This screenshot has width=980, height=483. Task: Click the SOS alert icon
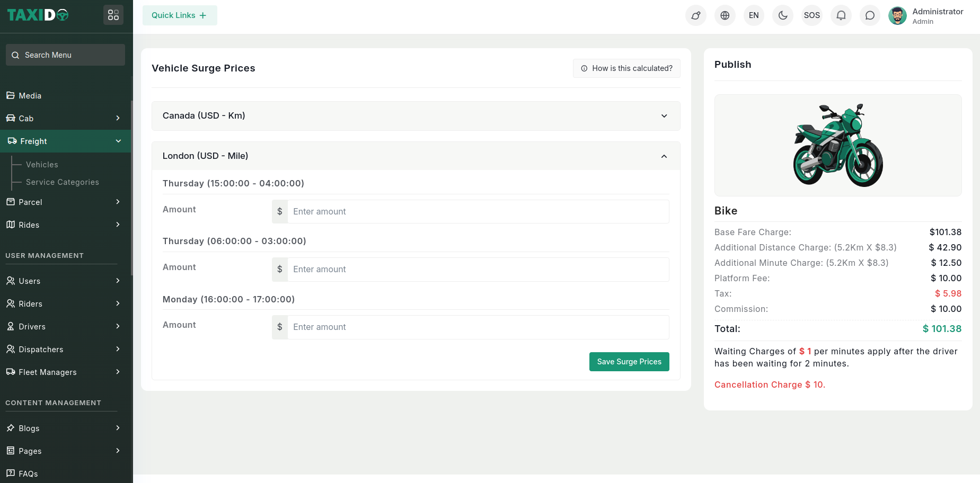(811, 15)
